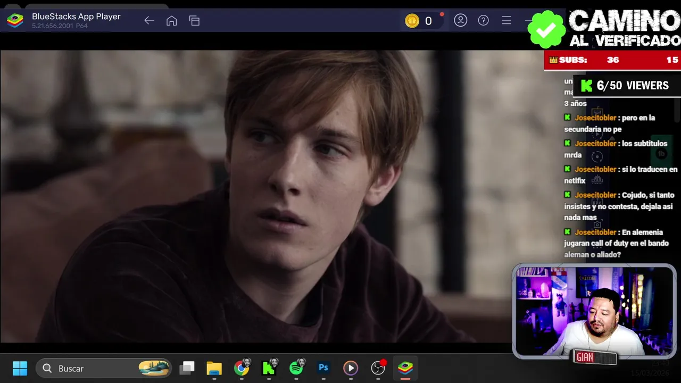The height and width of the screenshot is (383, 681).
Task: Click the search highlight landscape image
Action: coord(154,368)
